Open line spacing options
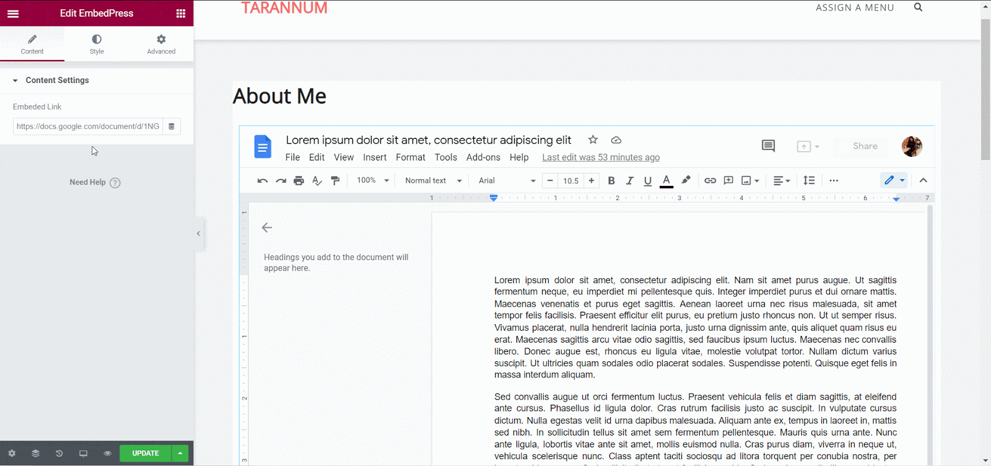 coord(809,180)
